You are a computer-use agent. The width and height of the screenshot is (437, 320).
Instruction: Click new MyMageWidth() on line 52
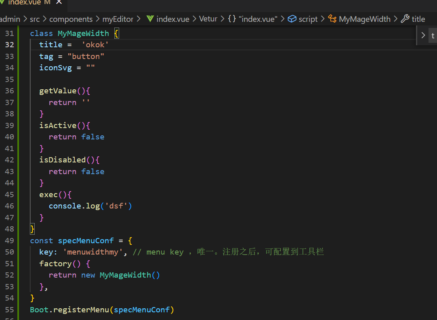[120, 275]
